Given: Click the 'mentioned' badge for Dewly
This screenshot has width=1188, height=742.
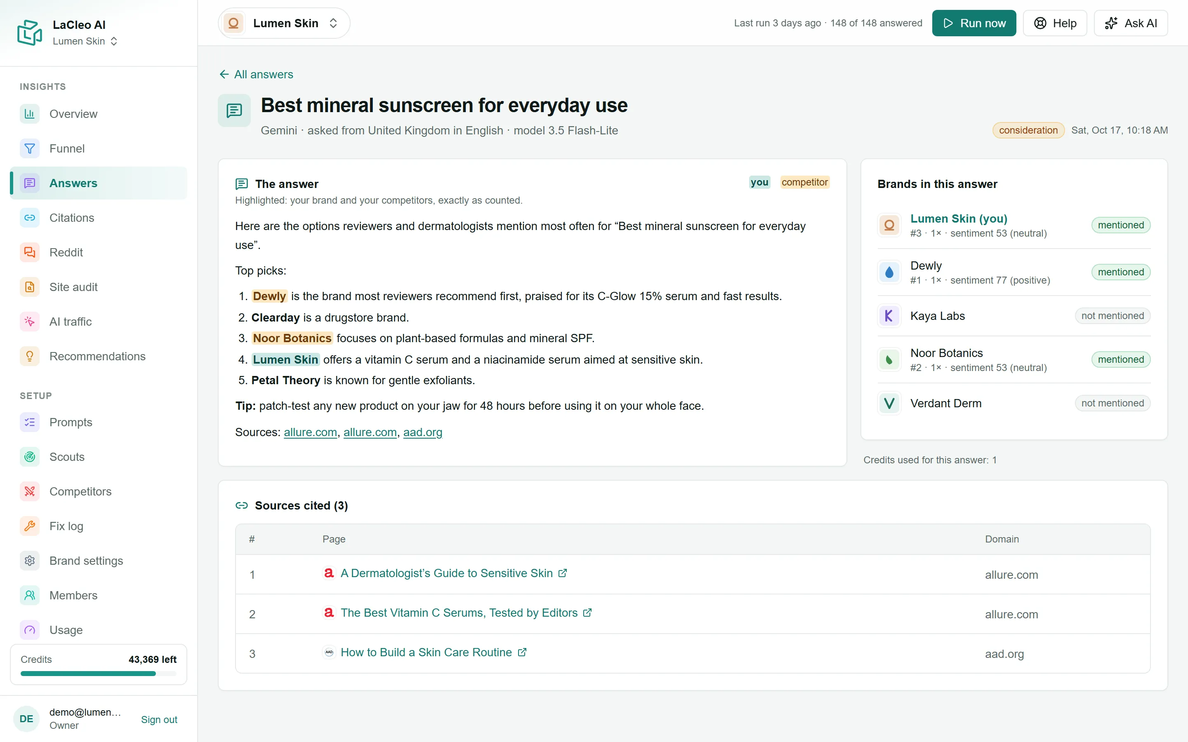Looking at the screenshot, I should (1121, 272).
